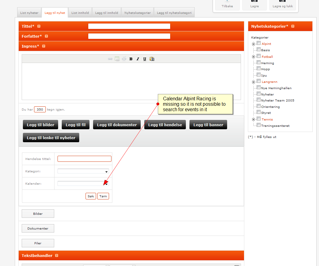Toggle Italic formatting in Ingress editor
Screen dimensions: 319x266
pos(138,59)
